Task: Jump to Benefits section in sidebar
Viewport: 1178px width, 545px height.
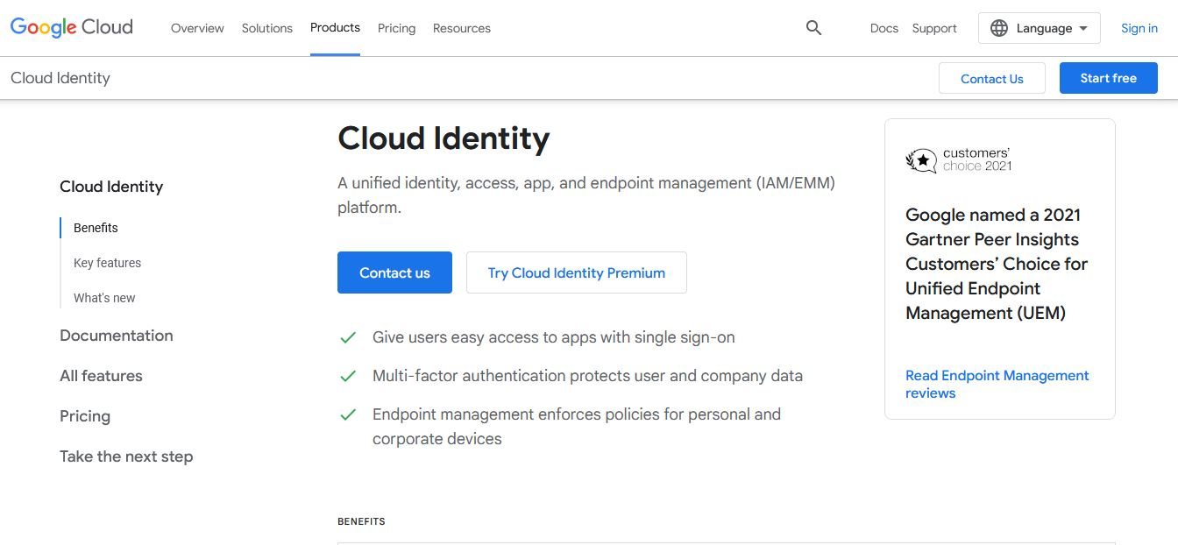Action: point(96,228)
